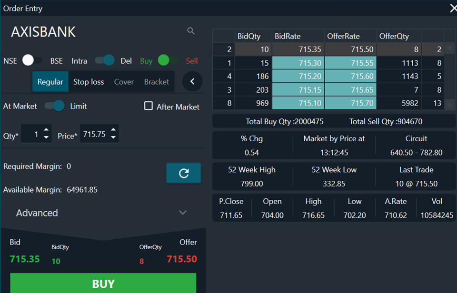Collapse order type options with left chevron

pyautogui.click(x=192, y=81)
